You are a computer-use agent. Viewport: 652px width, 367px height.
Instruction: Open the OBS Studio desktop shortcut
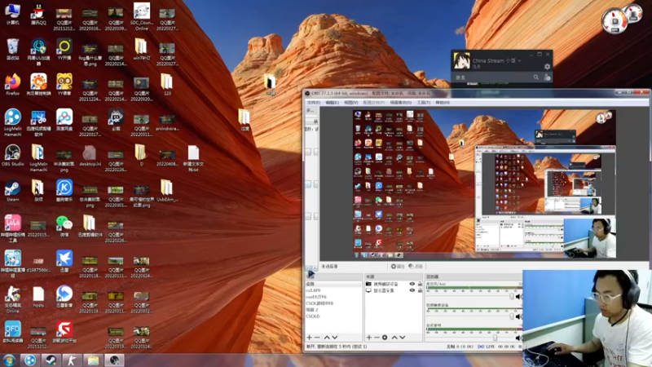12,155
